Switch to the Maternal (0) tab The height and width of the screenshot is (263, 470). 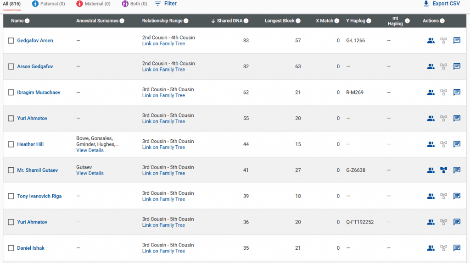(x=93, y=4)
